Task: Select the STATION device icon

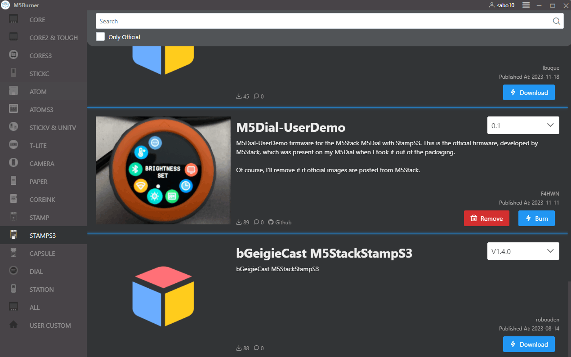Action: (13, 289)
